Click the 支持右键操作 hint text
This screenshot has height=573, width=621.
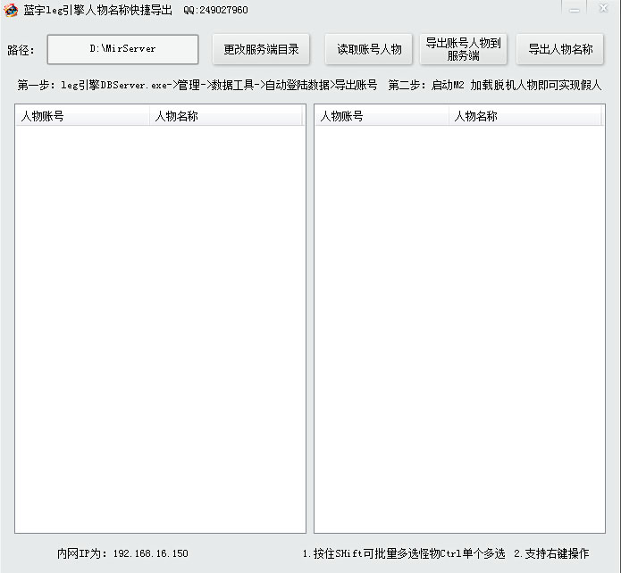click(551, 553)
